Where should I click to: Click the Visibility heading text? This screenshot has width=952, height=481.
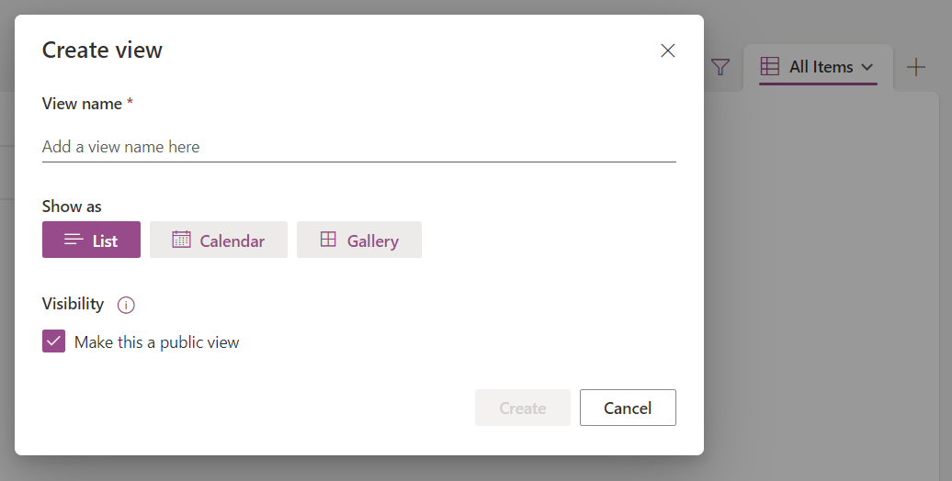click(x=73, y=304)
